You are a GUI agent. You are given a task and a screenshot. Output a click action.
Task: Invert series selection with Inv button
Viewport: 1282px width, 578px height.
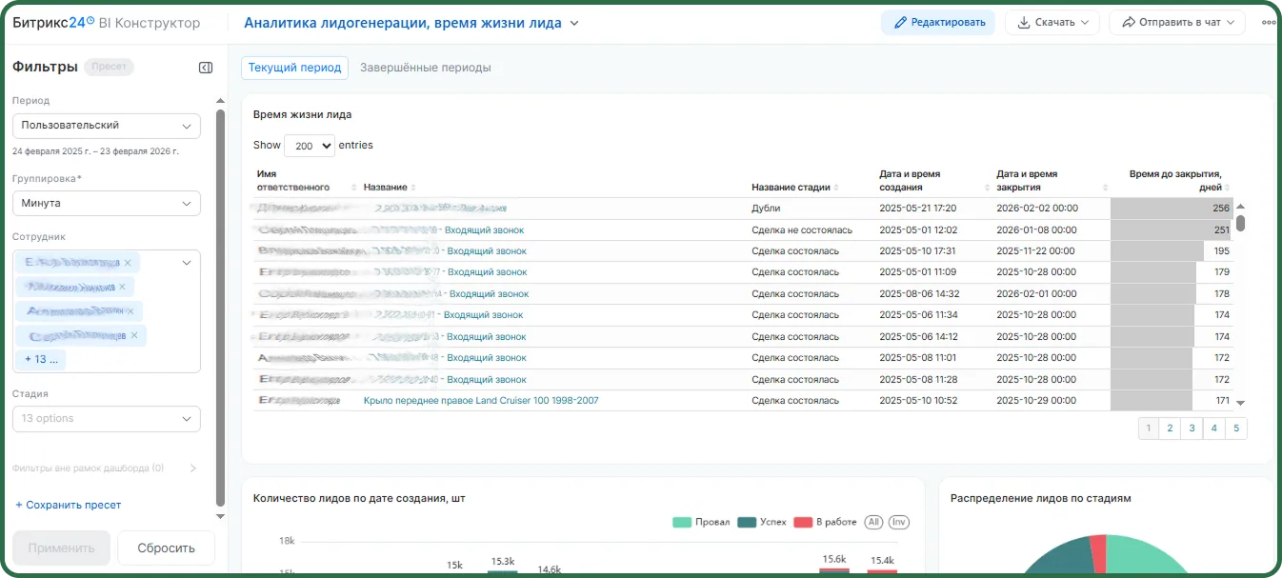tap(898, 522)
